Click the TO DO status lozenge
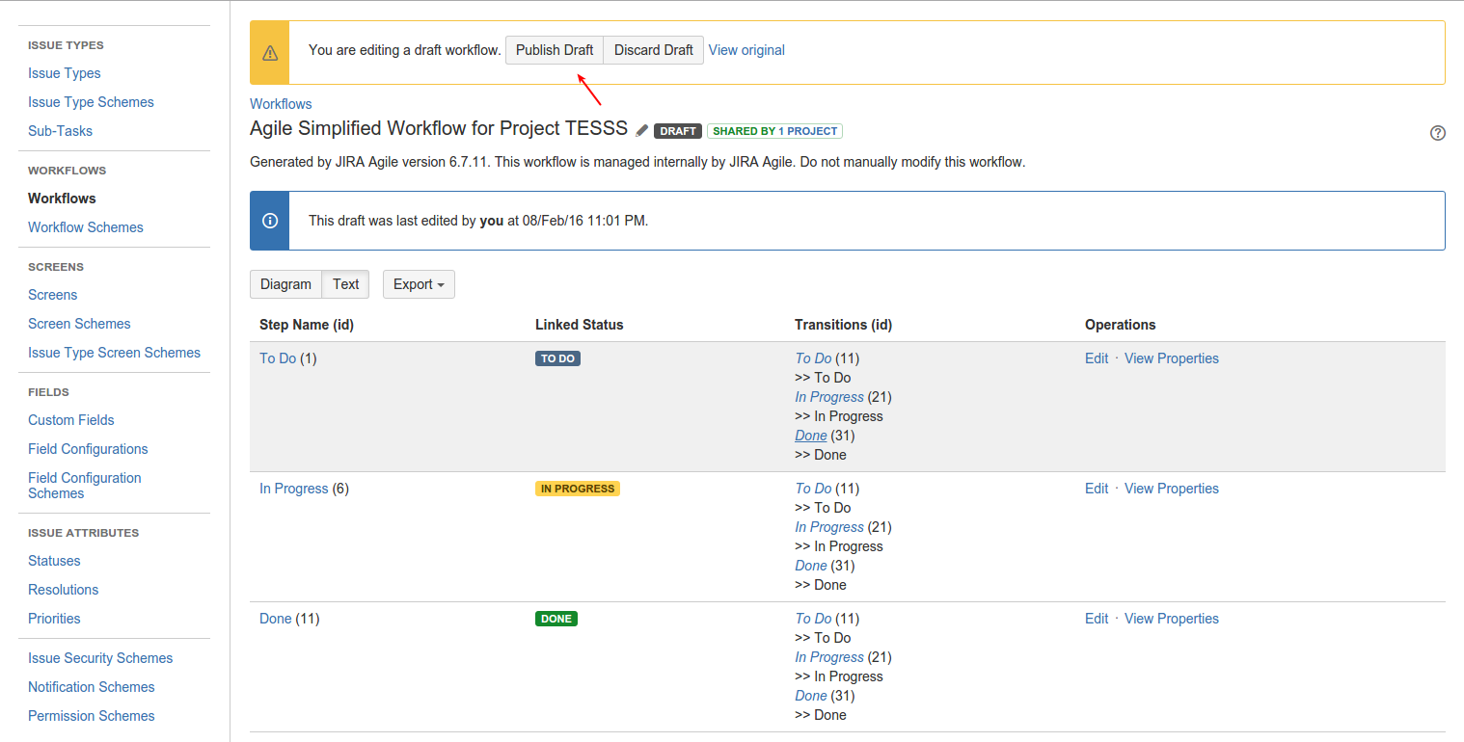Screen dimensions: 1464x742 [557, 358]
